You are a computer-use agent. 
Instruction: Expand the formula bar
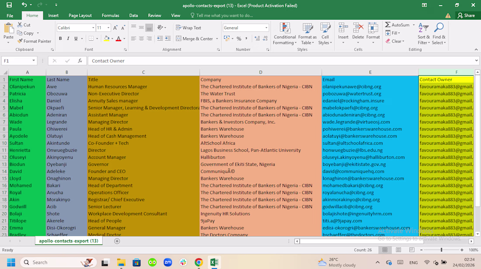coord(476,61)
